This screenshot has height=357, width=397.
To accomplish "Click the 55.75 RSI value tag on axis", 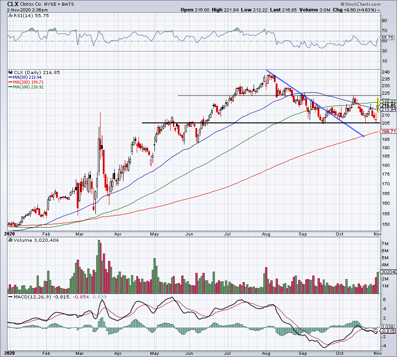I will pyautogui.click(x=387, y=38).
